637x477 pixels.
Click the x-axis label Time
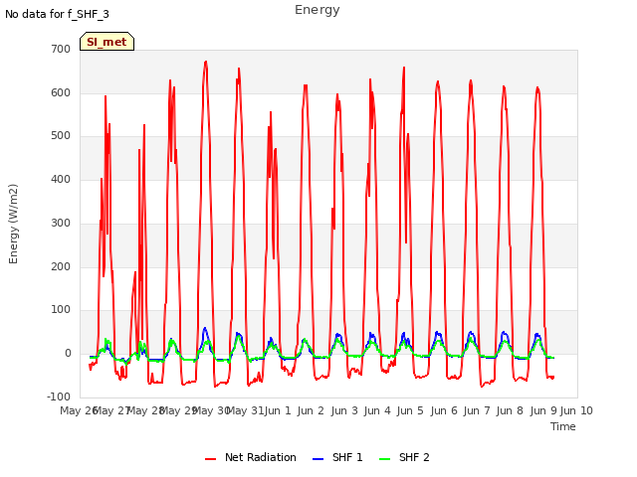(563, 426)
